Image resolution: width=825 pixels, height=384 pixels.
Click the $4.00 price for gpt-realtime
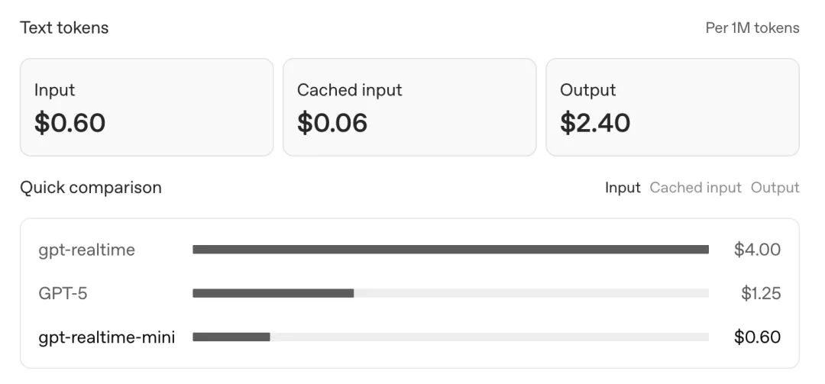click(757, 250)
